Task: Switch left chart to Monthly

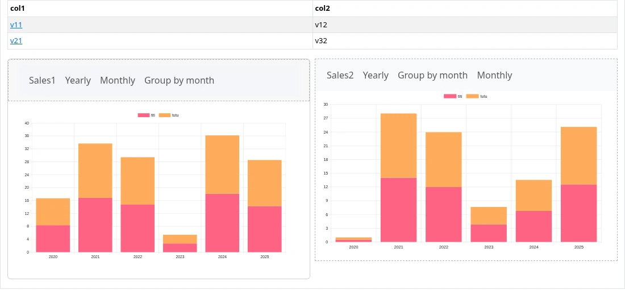Action: coord(118,80)
